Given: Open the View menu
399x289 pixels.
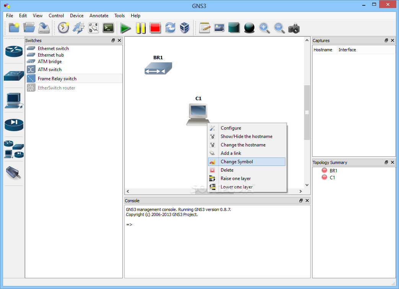Looking at the screenshot, I should click(x=37, y=16).
